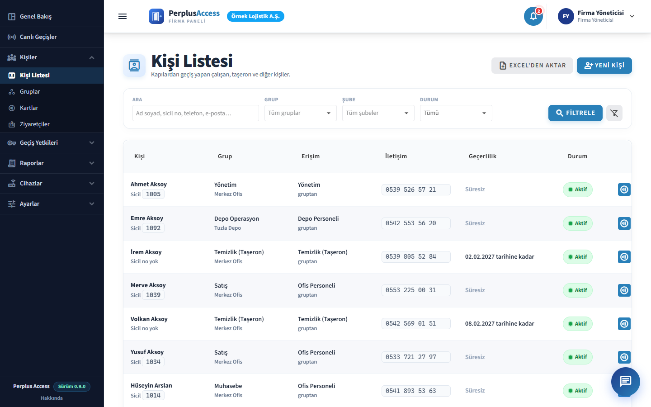Open the Grup filter dropdown

point(301,113)
